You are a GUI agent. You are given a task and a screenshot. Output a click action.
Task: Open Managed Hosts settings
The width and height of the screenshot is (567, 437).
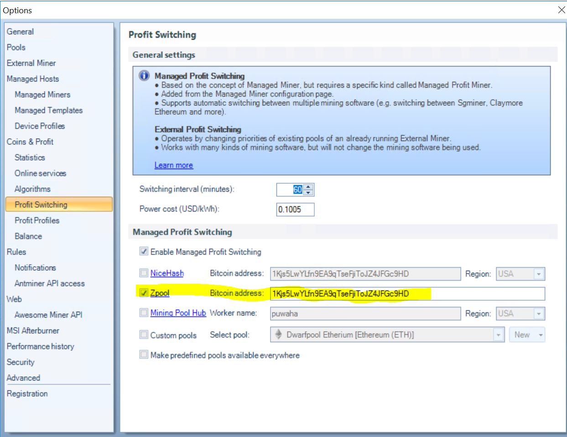tap(32, 79)
